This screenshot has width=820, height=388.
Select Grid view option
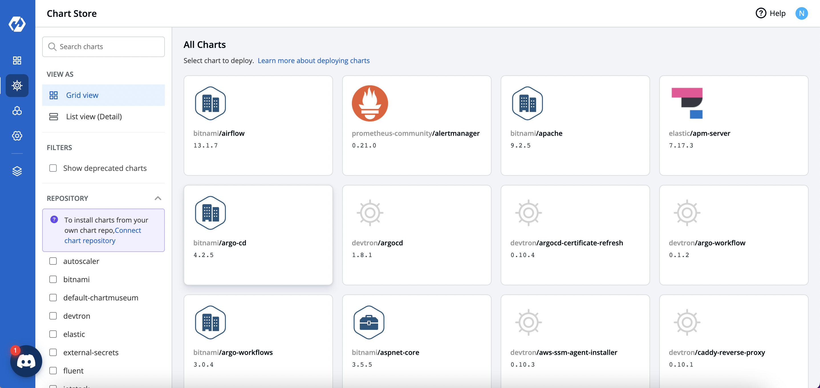[82, 95]
